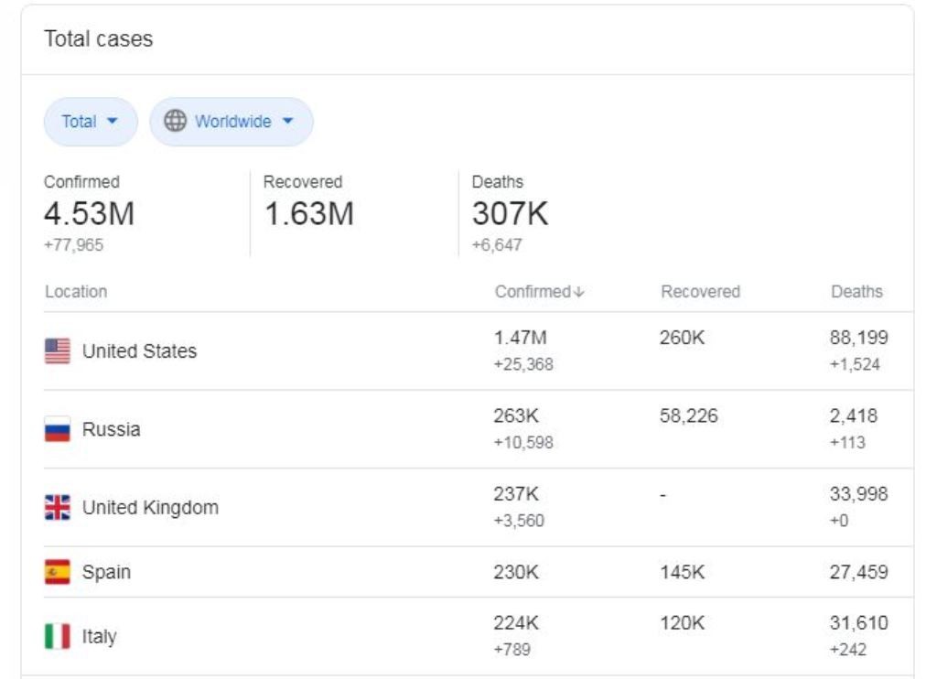
Task: Select the United States row name
Action: (139, 350)
